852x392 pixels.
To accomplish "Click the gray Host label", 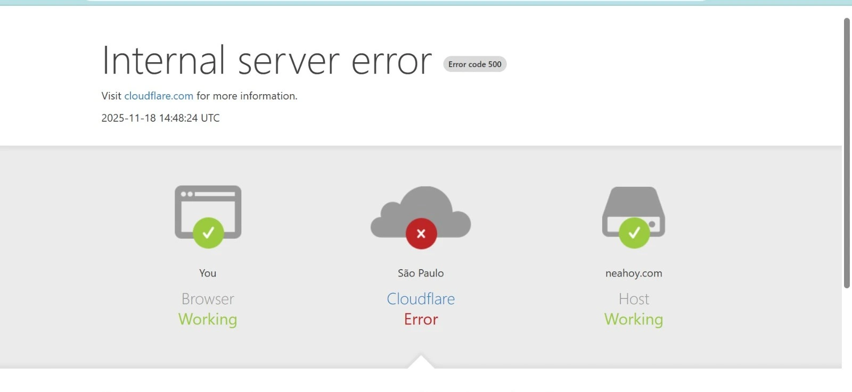I will pyautogui.click(x=634, y=299).
